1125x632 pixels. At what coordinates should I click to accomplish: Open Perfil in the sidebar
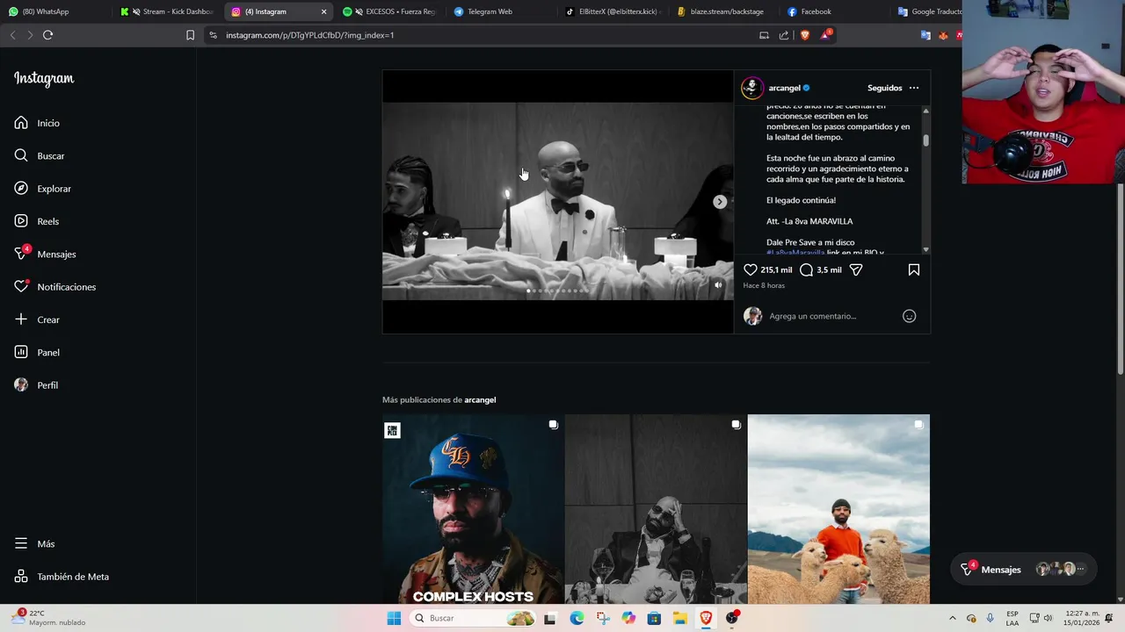(x=36, y=385)
